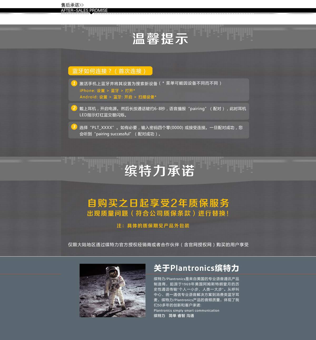Click the 缤特力承诺 section heading
Screen dimensions: 316x340
point(160,171)
